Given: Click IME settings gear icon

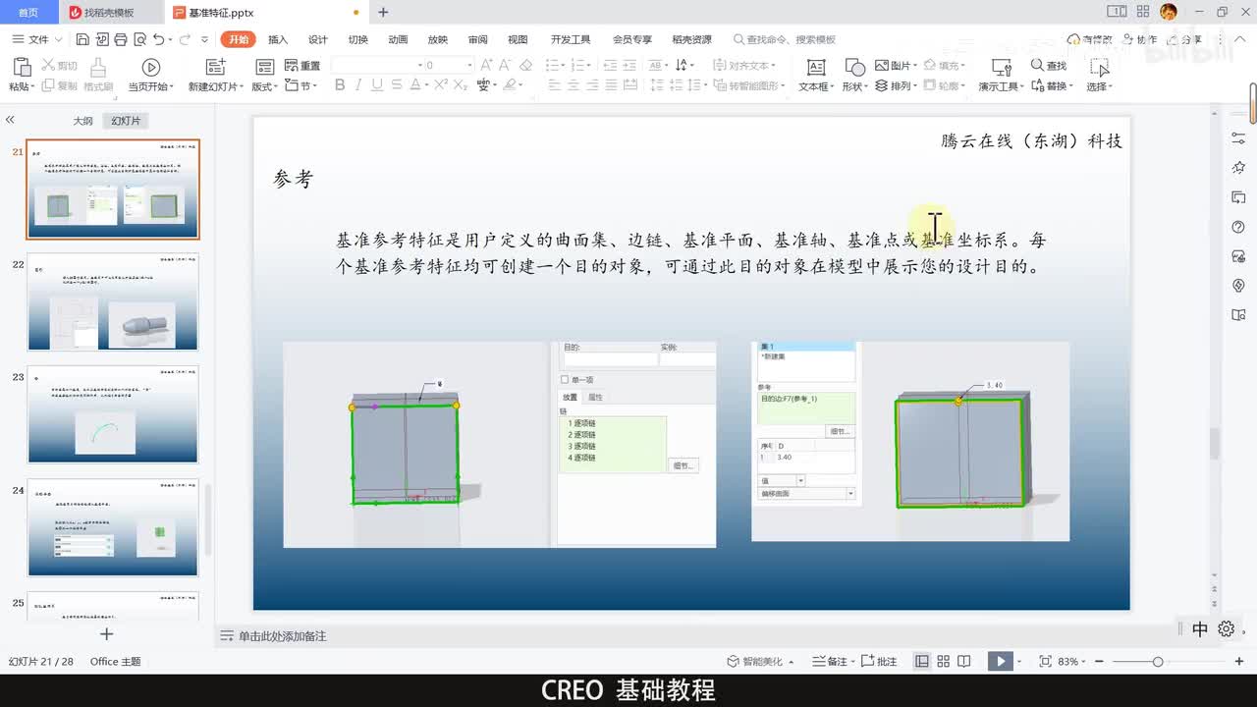Looking at the screenshot, I should (1226, 629).
